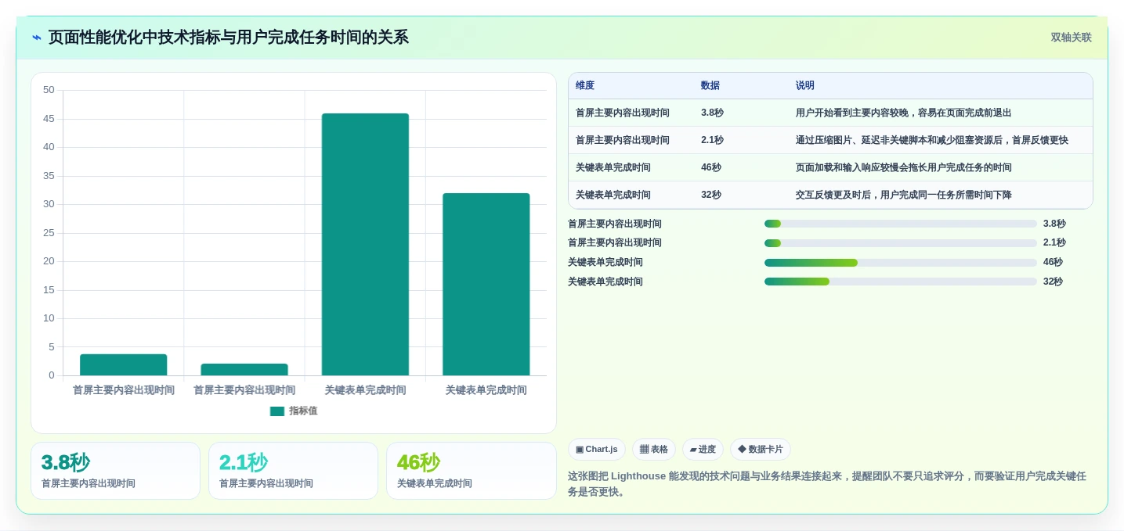Click the 32秒 progress bar
This screenshot has width=1124, height=531.
[901, 282]
